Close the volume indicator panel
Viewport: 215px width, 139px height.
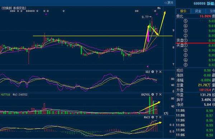160,94
